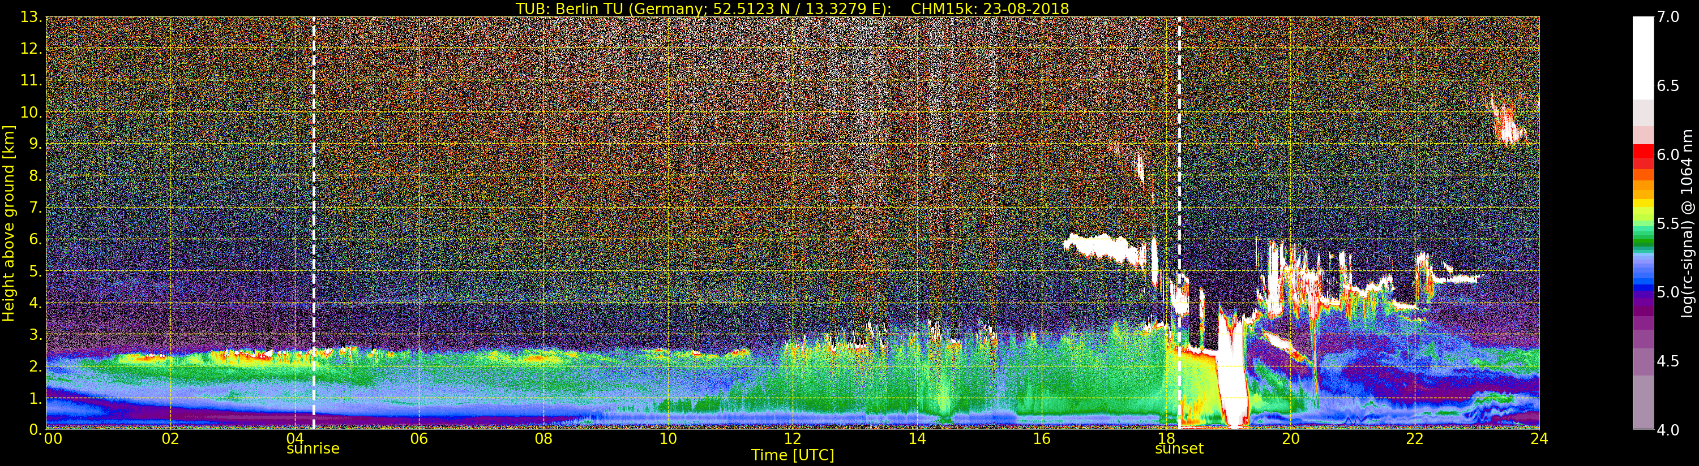Image resolution: width=1699 pixels, height=466 pixels.
Task: Click the height tick label '11.'
Action: [31, 80]
